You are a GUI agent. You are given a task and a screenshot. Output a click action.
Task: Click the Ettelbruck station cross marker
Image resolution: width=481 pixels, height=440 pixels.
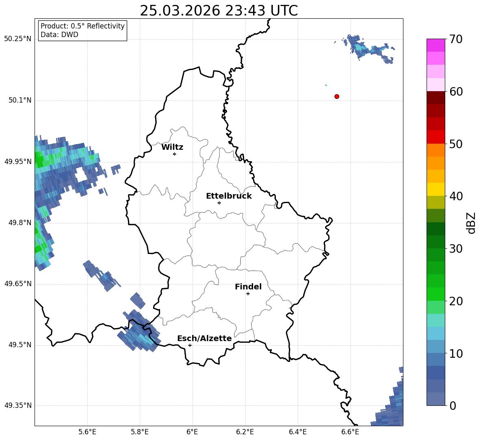(x=219, y=203)
